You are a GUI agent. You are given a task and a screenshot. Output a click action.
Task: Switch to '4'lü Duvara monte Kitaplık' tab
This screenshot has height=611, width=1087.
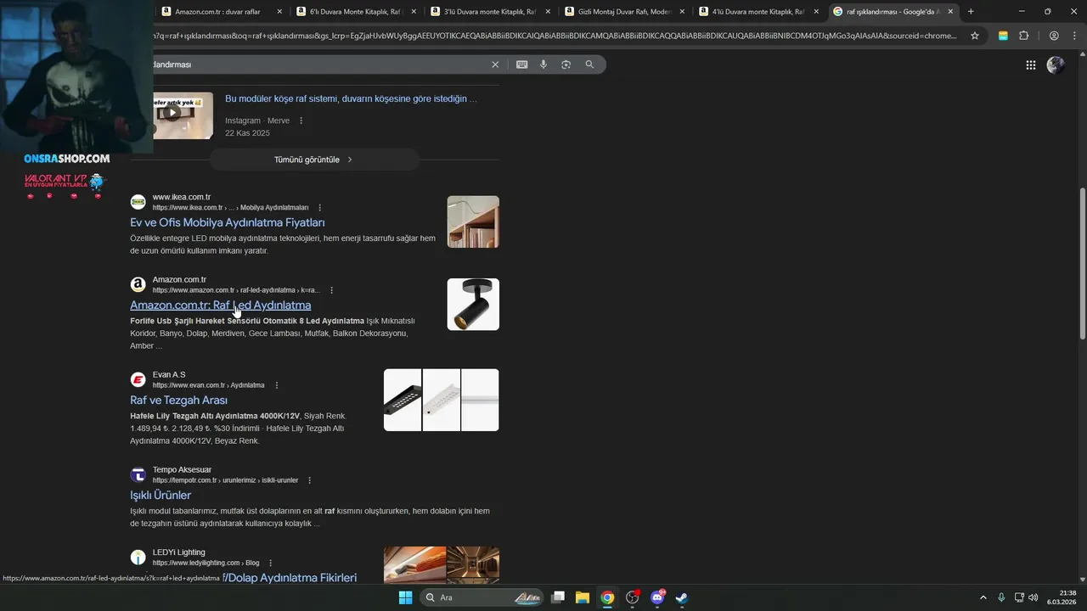coord(758,12)
